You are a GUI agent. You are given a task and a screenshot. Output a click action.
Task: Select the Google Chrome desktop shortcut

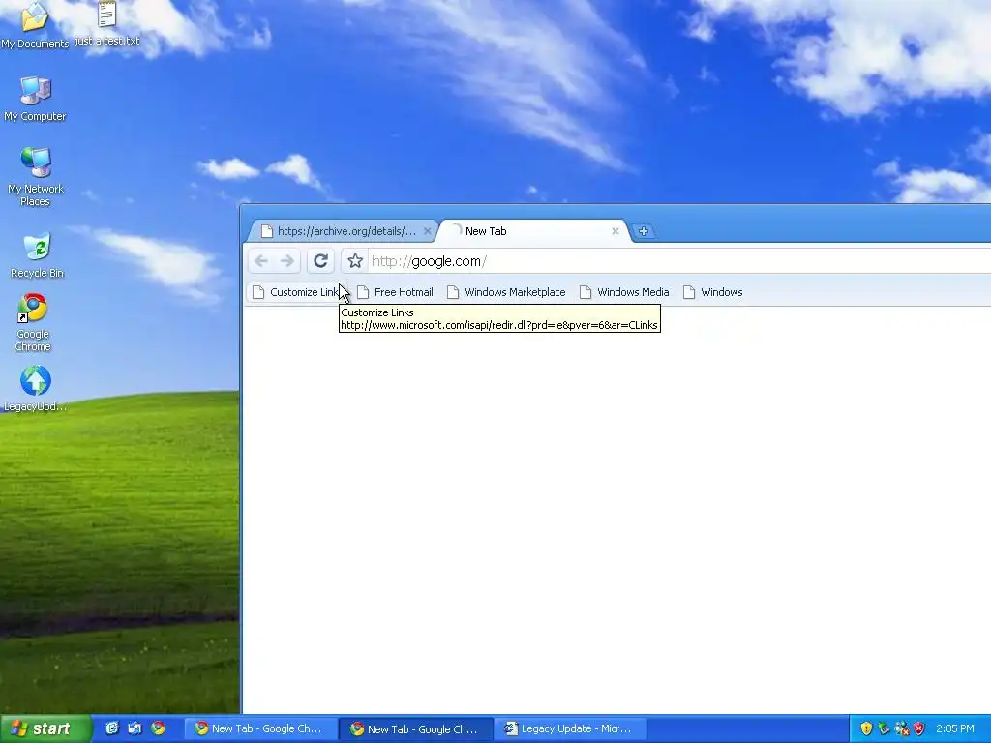tap(33, 322)
